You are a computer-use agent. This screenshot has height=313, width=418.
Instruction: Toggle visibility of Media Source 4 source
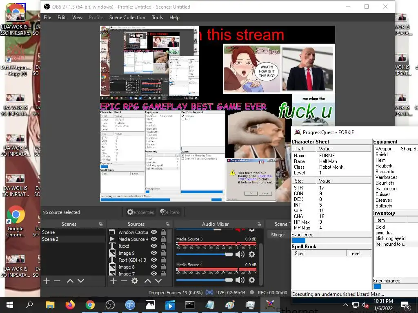[x=154, y=239]
